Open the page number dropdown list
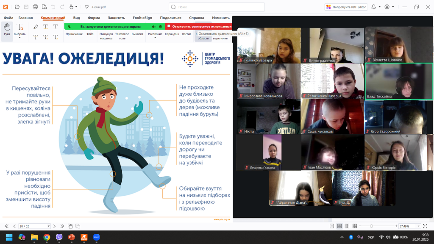This screenshot has height=244, width=434. coord(48,226)
